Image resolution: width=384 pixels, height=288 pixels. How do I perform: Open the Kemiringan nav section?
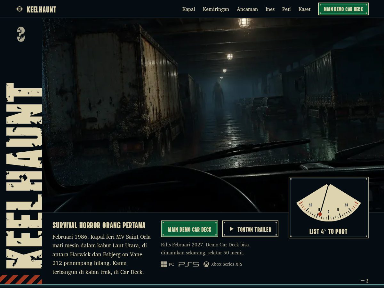(x=216, y=9)
